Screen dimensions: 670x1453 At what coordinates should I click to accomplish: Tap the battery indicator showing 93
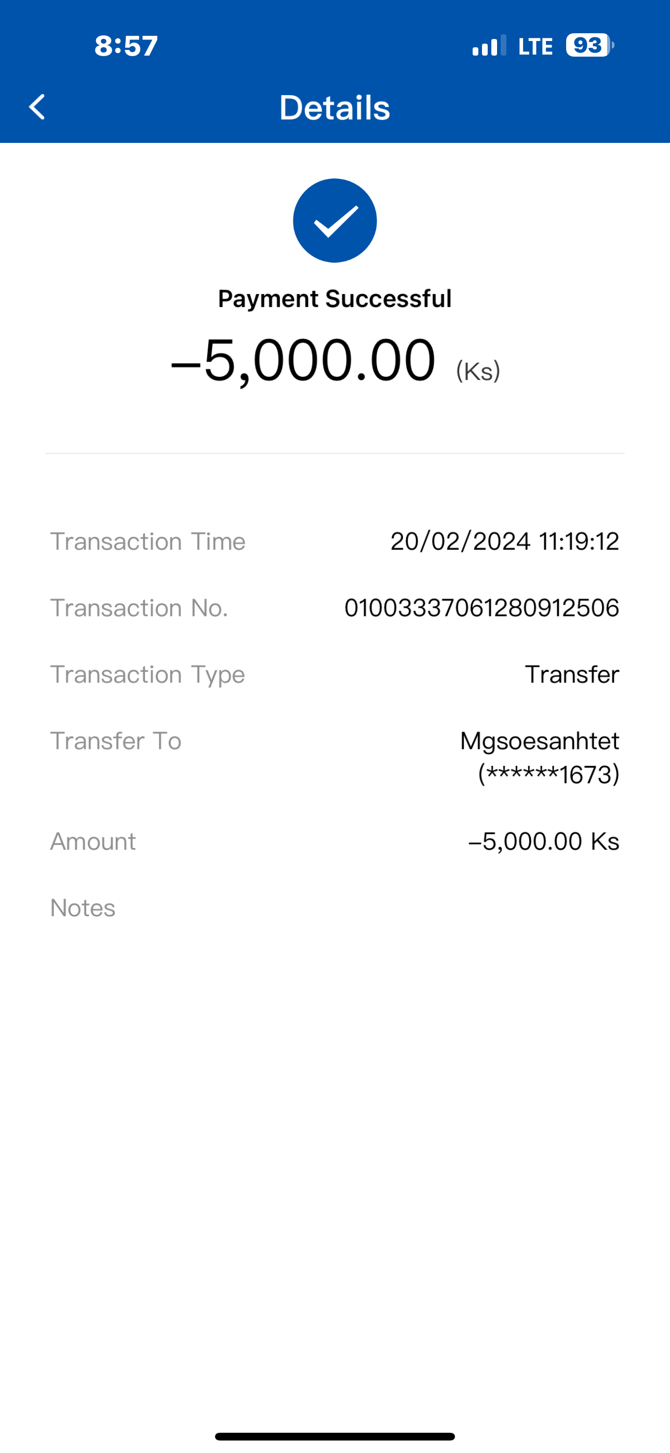(x=589, y=46)
